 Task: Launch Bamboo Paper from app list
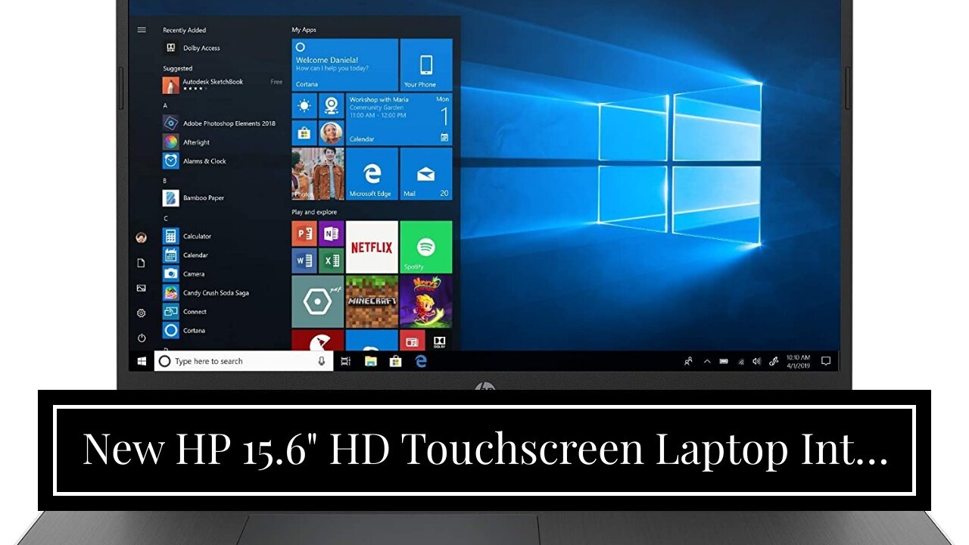click(195, 198)
